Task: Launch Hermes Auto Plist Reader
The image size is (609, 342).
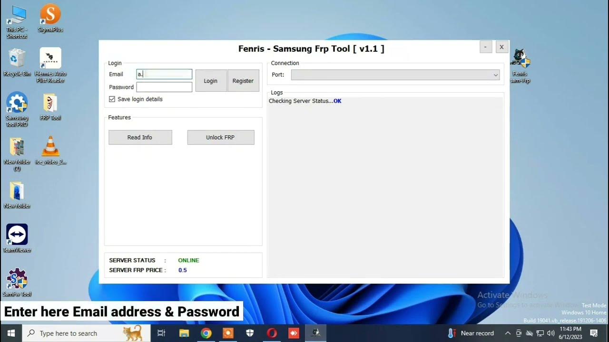Action: [x=50, y=65]
